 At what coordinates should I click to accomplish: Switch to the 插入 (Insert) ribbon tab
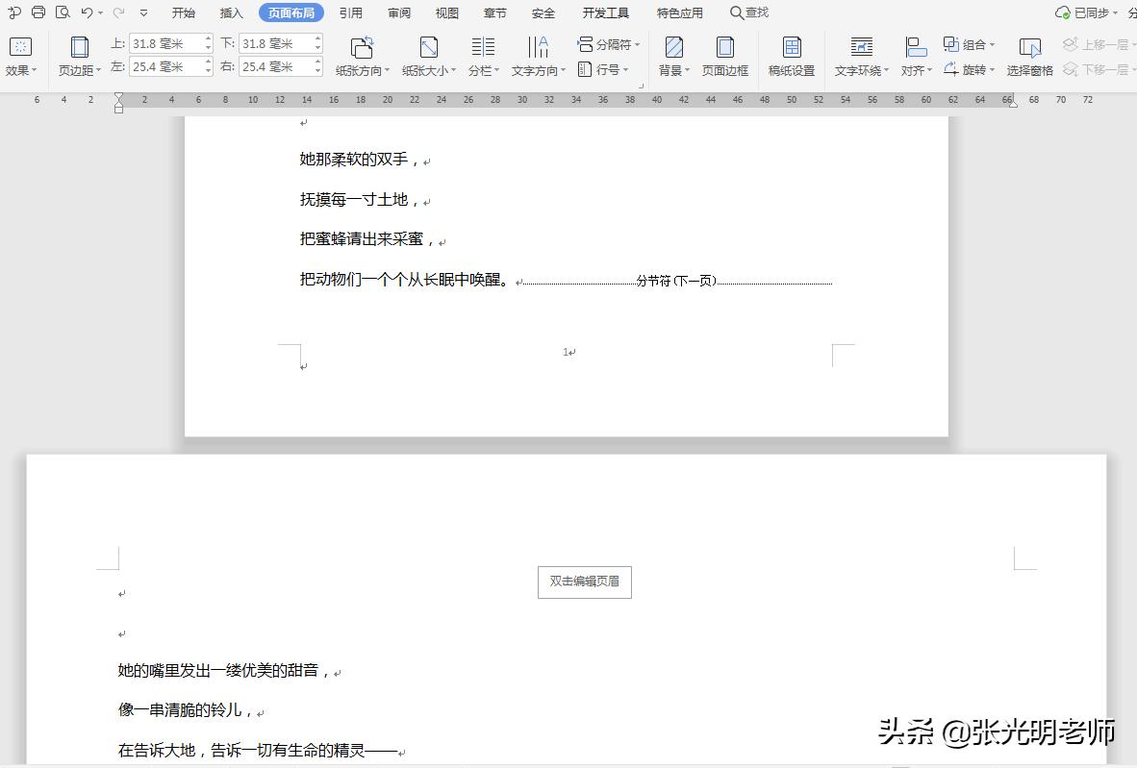(x=231, y=12)
